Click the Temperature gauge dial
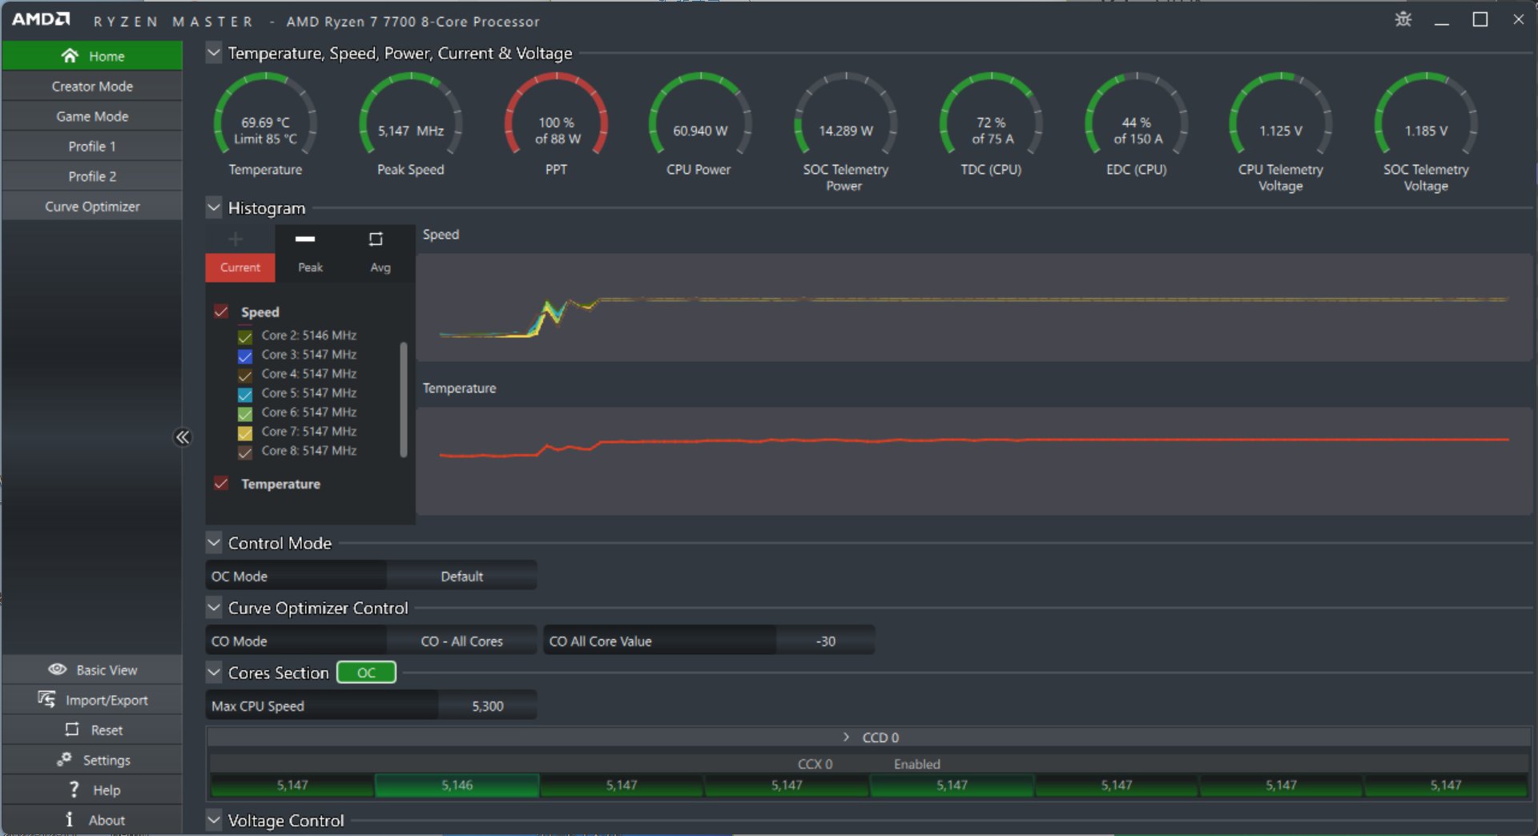 coord(265,116)
